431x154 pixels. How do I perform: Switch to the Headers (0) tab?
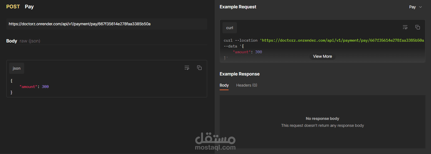(247, 85)
